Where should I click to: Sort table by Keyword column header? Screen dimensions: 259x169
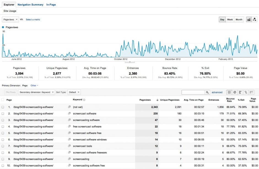point(77,99)
